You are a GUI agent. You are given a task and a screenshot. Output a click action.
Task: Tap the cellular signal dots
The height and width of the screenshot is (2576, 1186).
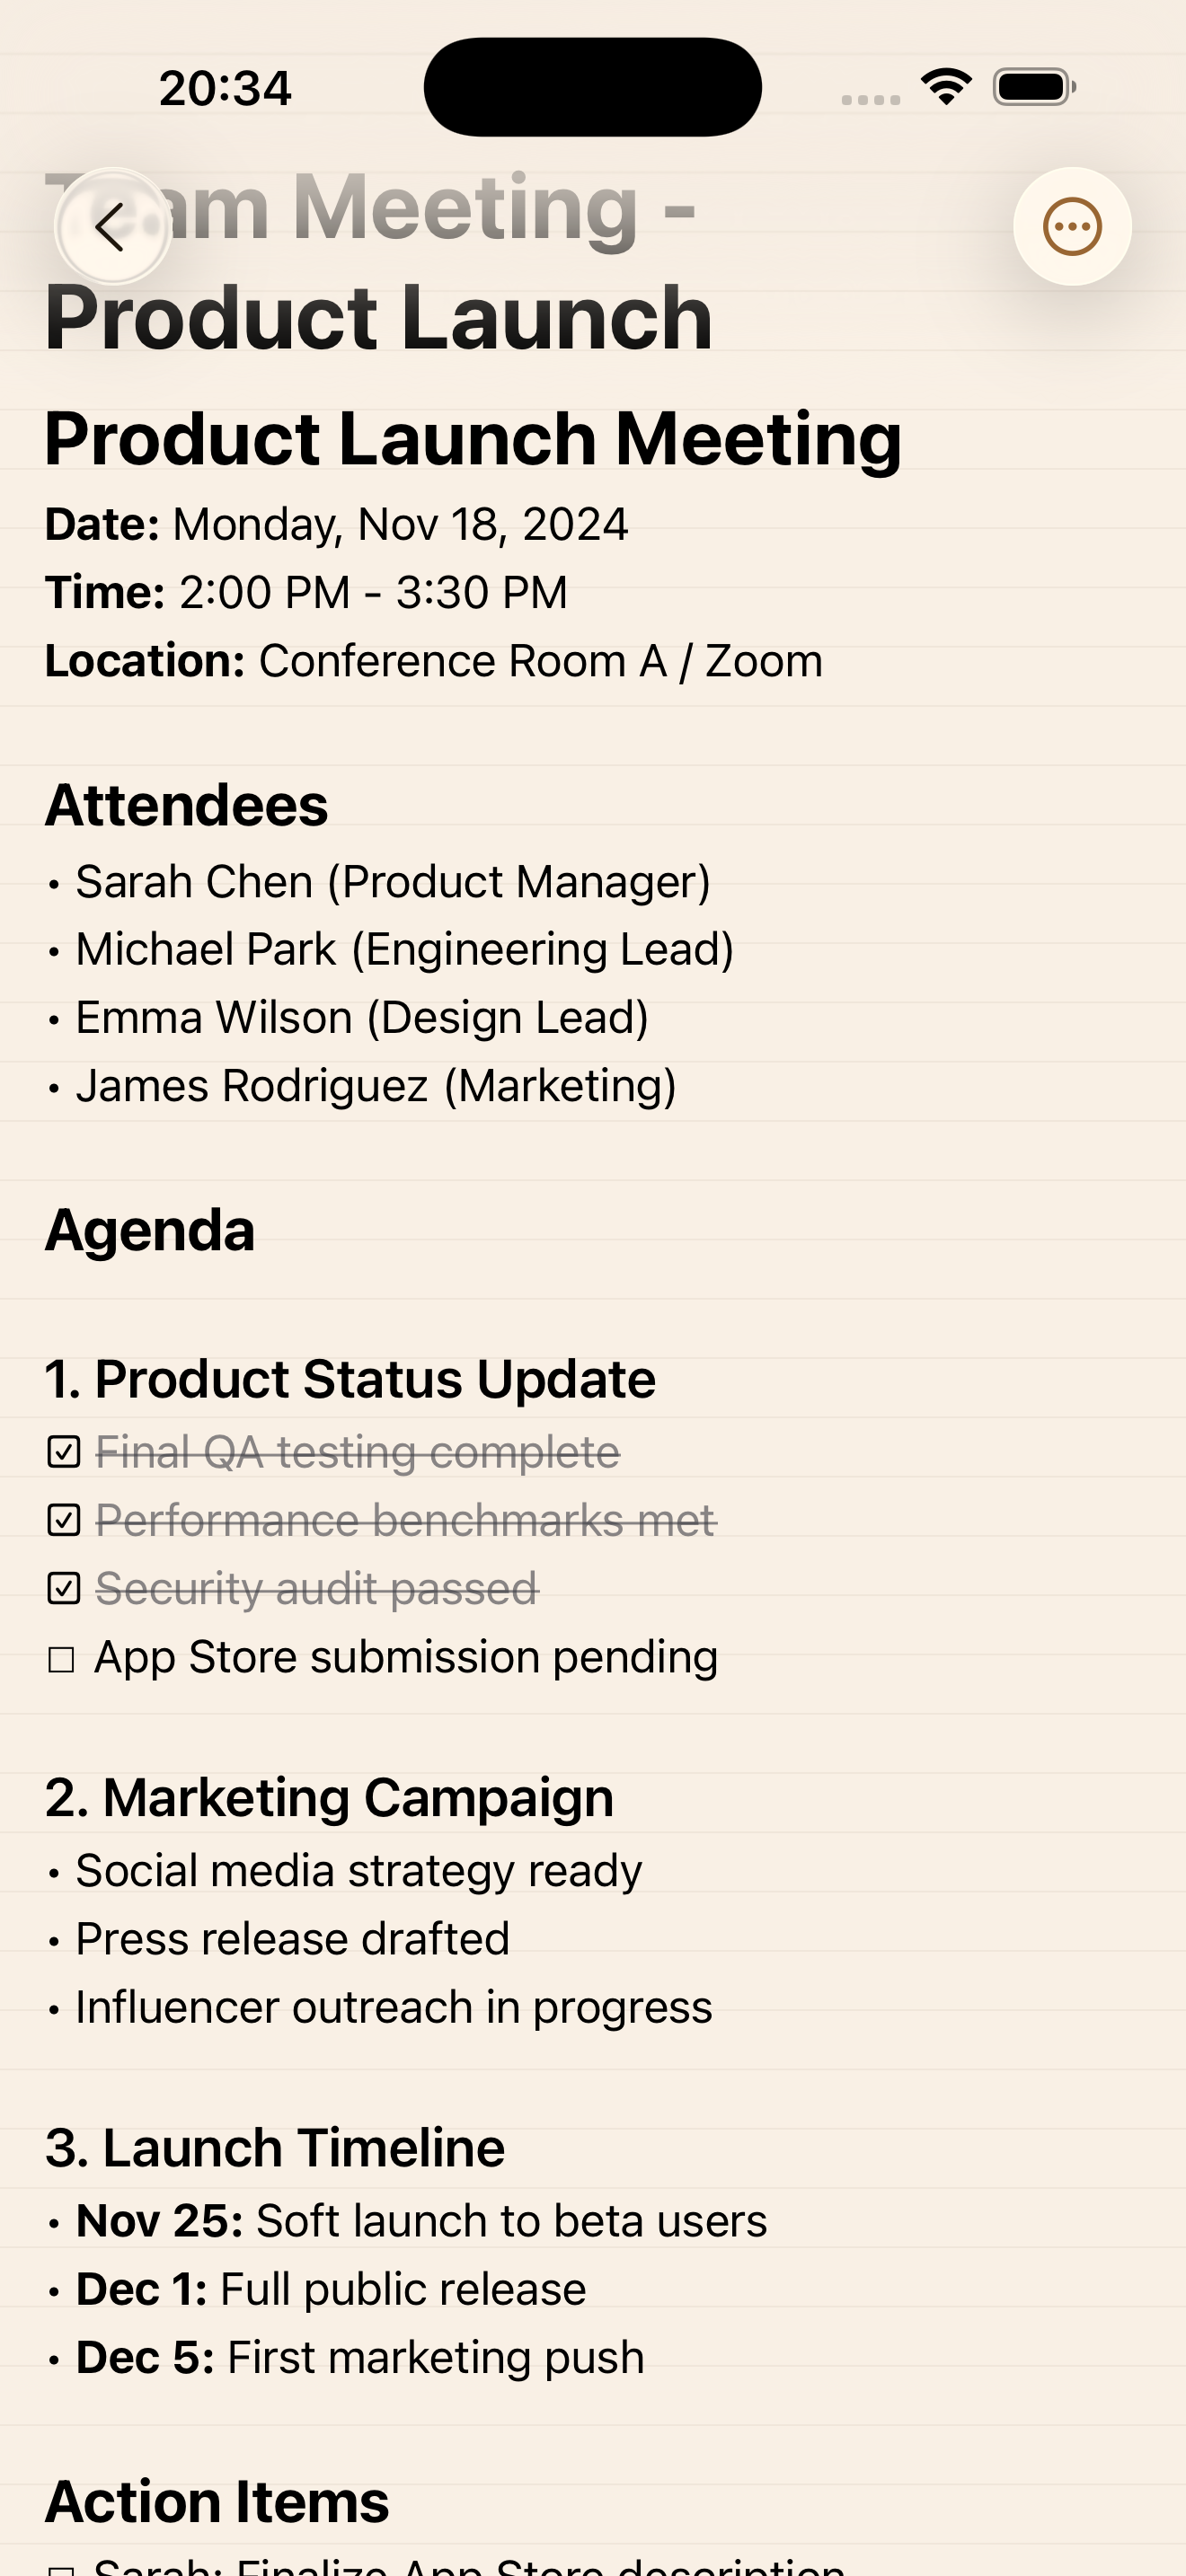click(x=870, y=99)
